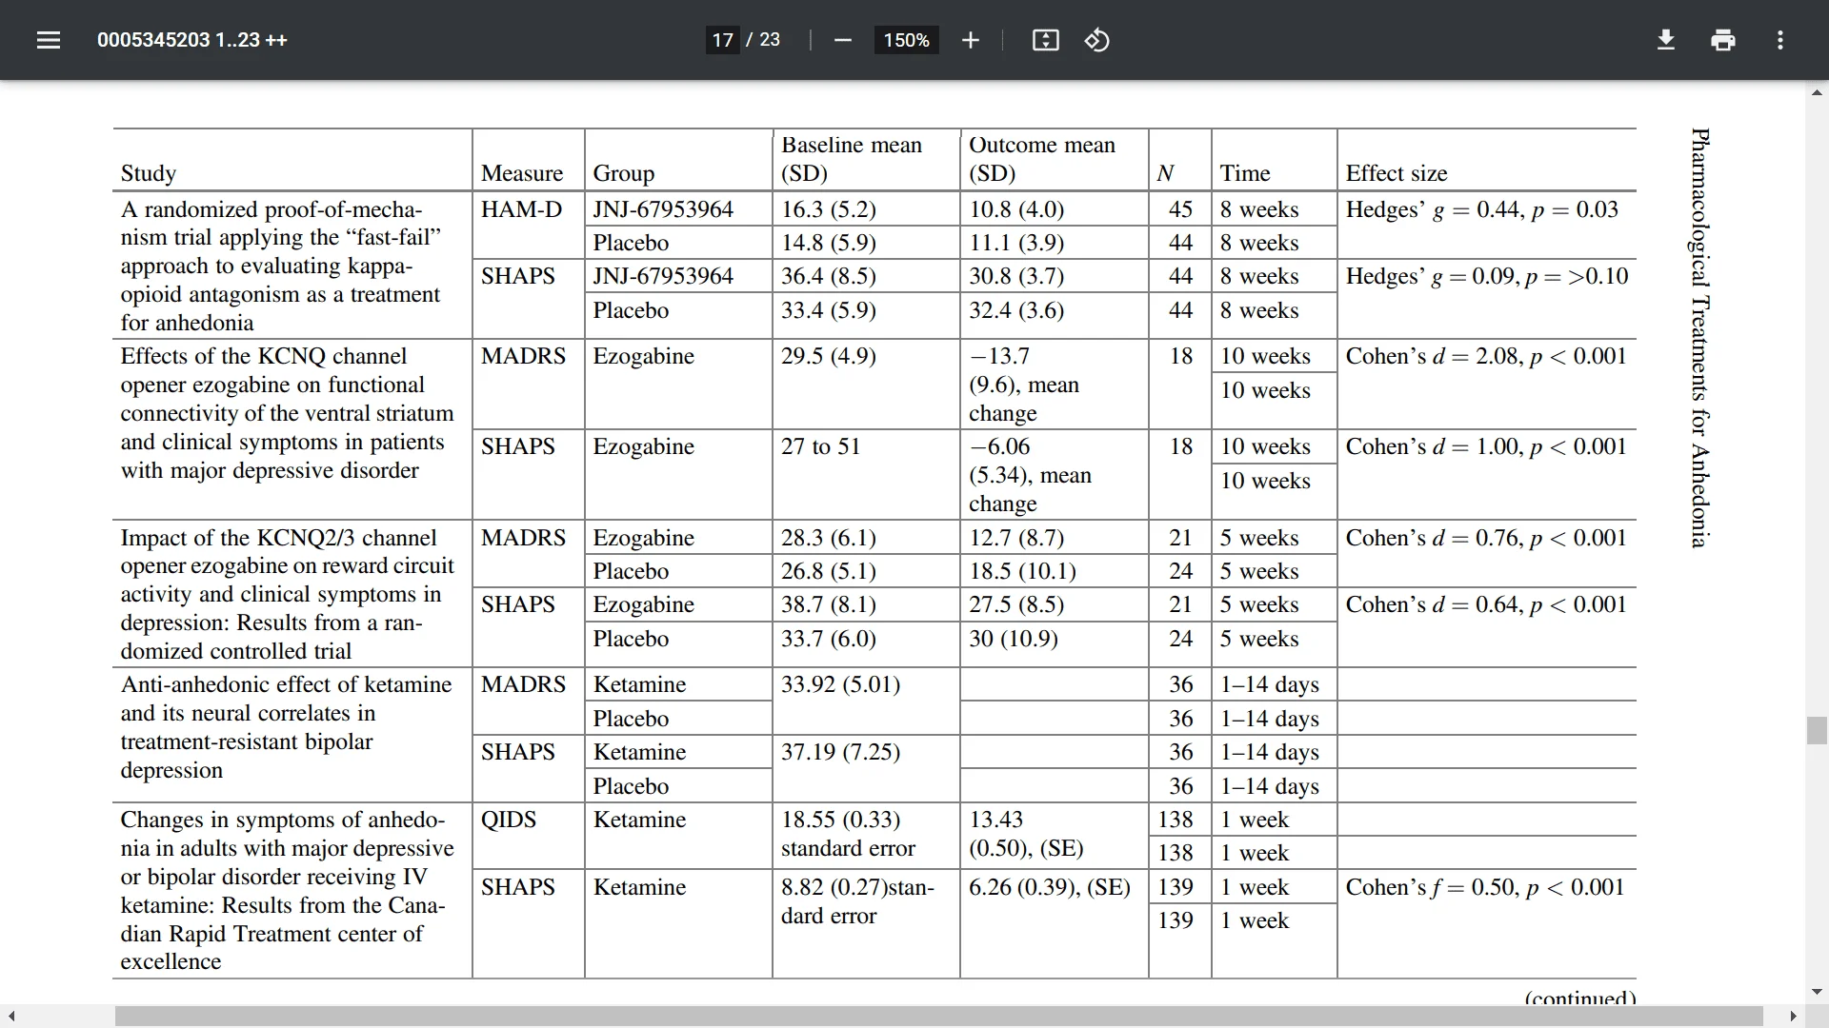Click 'Pharmacological Treatments for Anhedonia' margin title
Image resolution: width=1829 pixels, height=1028 pixels.
click(x=1699, y=338)
